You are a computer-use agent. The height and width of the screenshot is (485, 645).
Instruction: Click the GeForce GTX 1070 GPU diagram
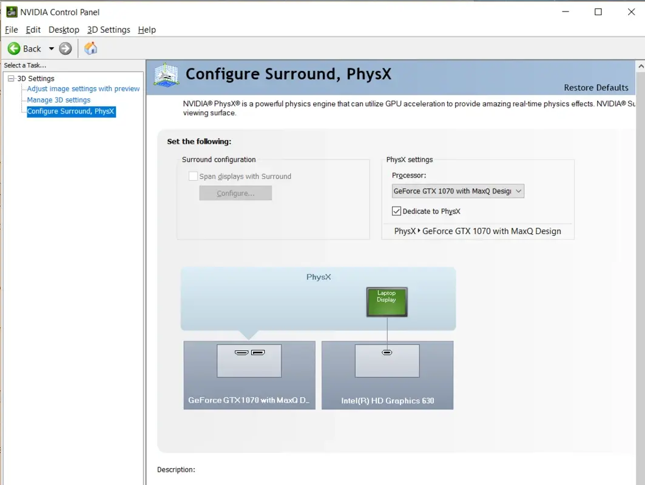pos(249,375)
